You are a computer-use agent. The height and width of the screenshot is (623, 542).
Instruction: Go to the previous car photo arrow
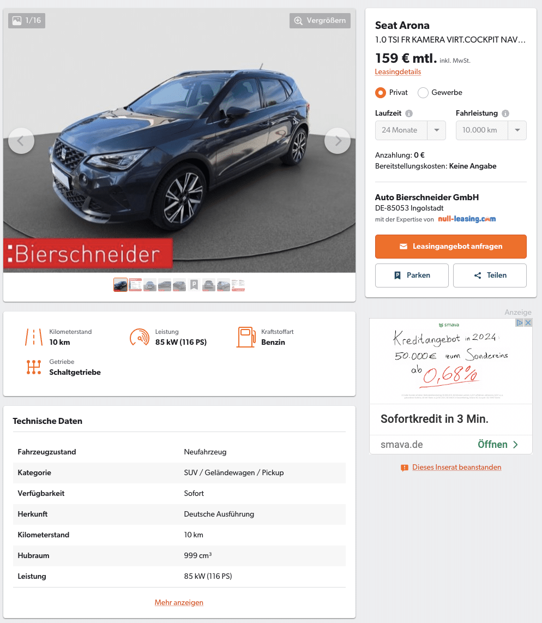21,141
